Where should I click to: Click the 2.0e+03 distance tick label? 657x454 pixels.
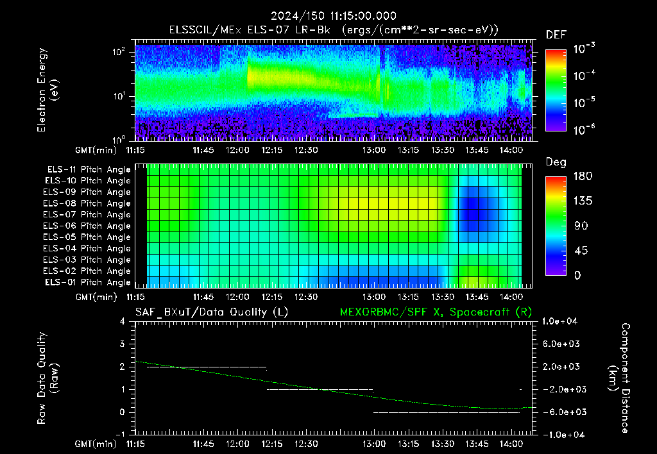[x=561, y=366]
